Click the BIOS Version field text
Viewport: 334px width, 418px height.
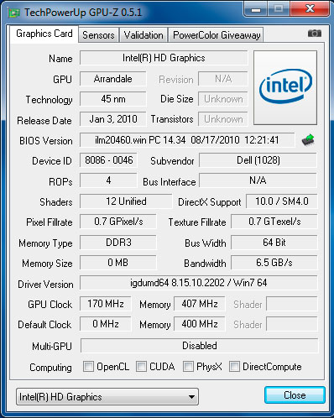point(187,140)
